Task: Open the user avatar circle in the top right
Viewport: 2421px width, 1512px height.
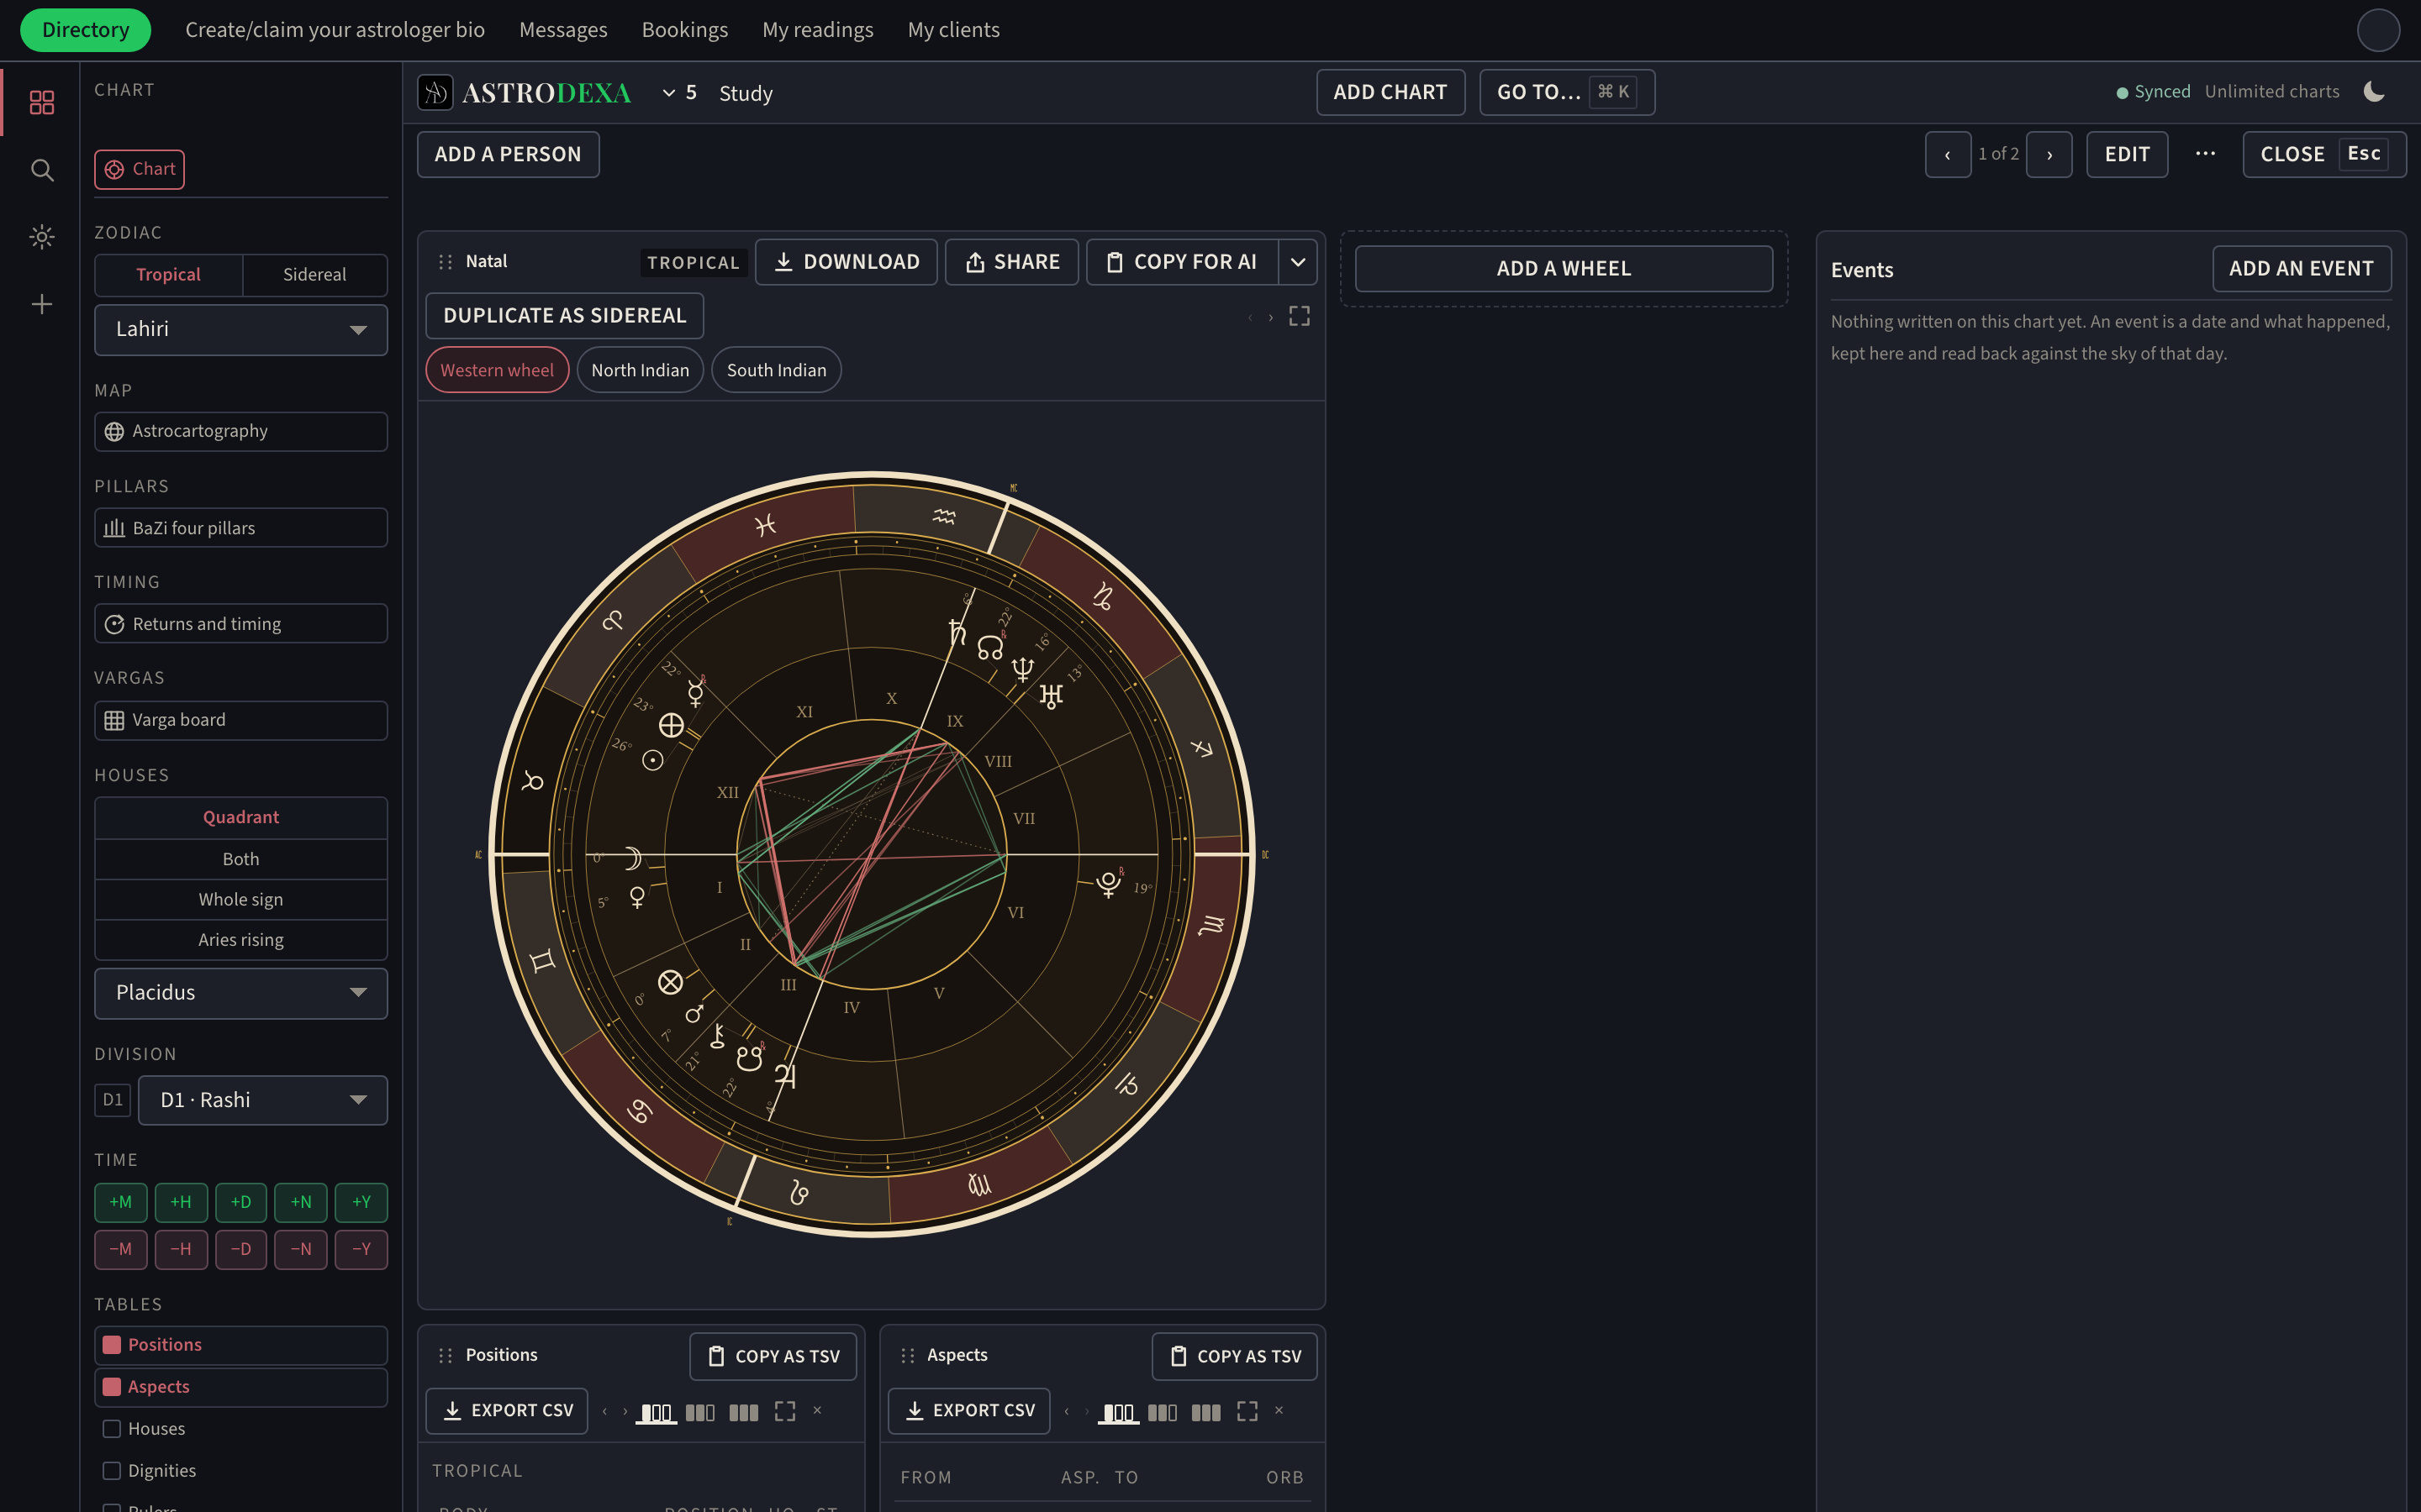Action: coord(2378,30)
